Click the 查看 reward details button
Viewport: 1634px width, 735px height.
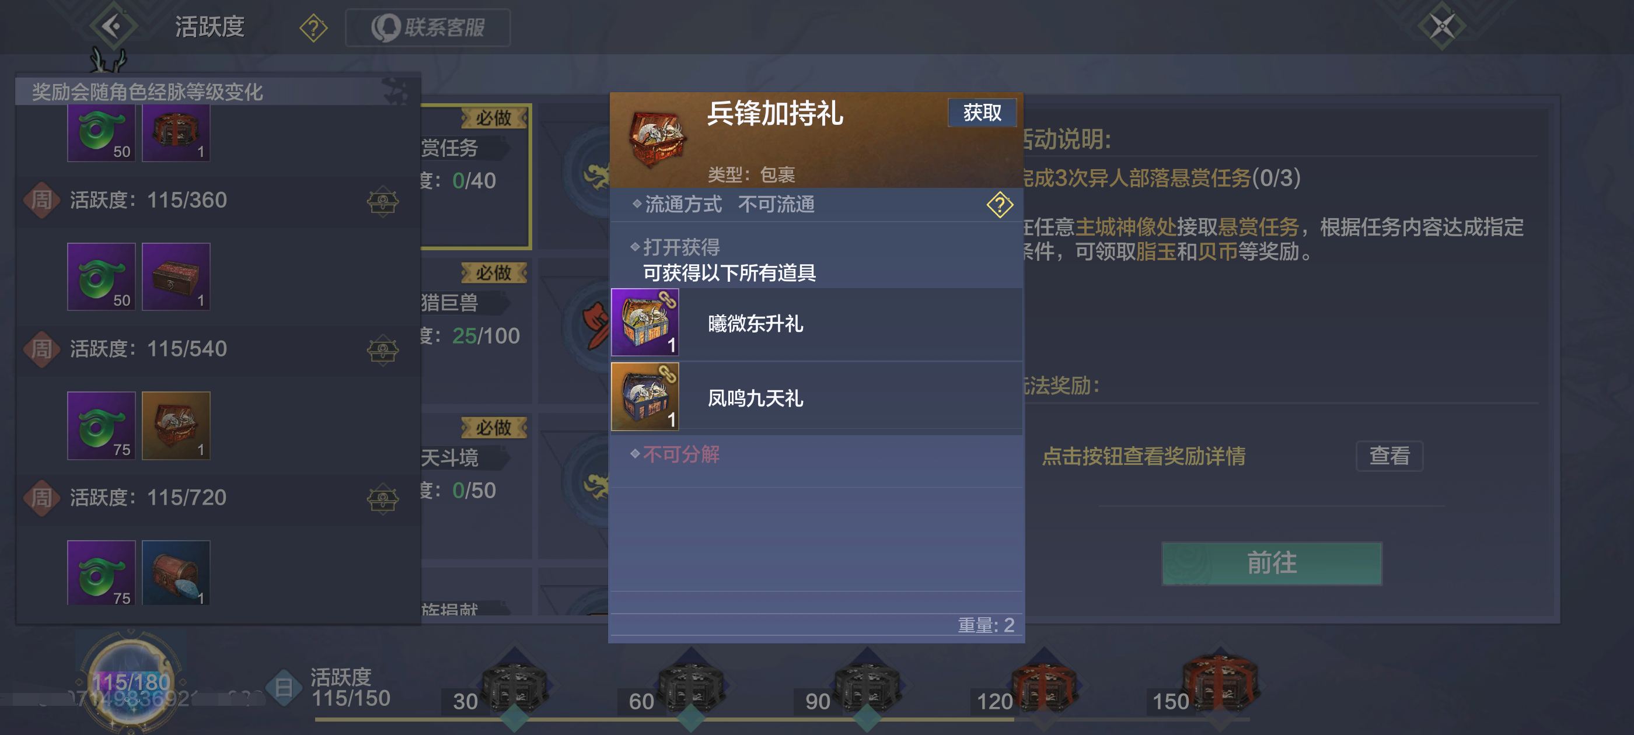tap(1389, 456)
